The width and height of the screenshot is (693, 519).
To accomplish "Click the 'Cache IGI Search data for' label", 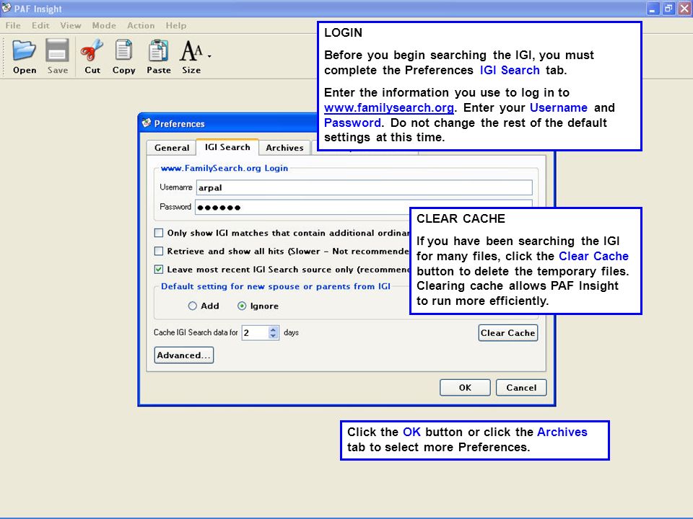I will 196,332.
